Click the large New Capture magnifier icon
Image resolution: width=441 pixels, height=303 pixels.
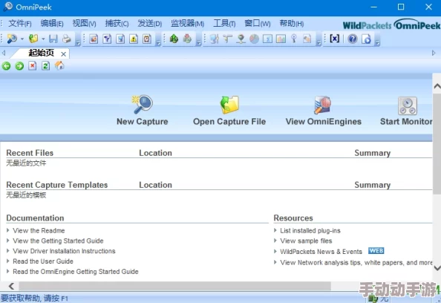[143, 104]
